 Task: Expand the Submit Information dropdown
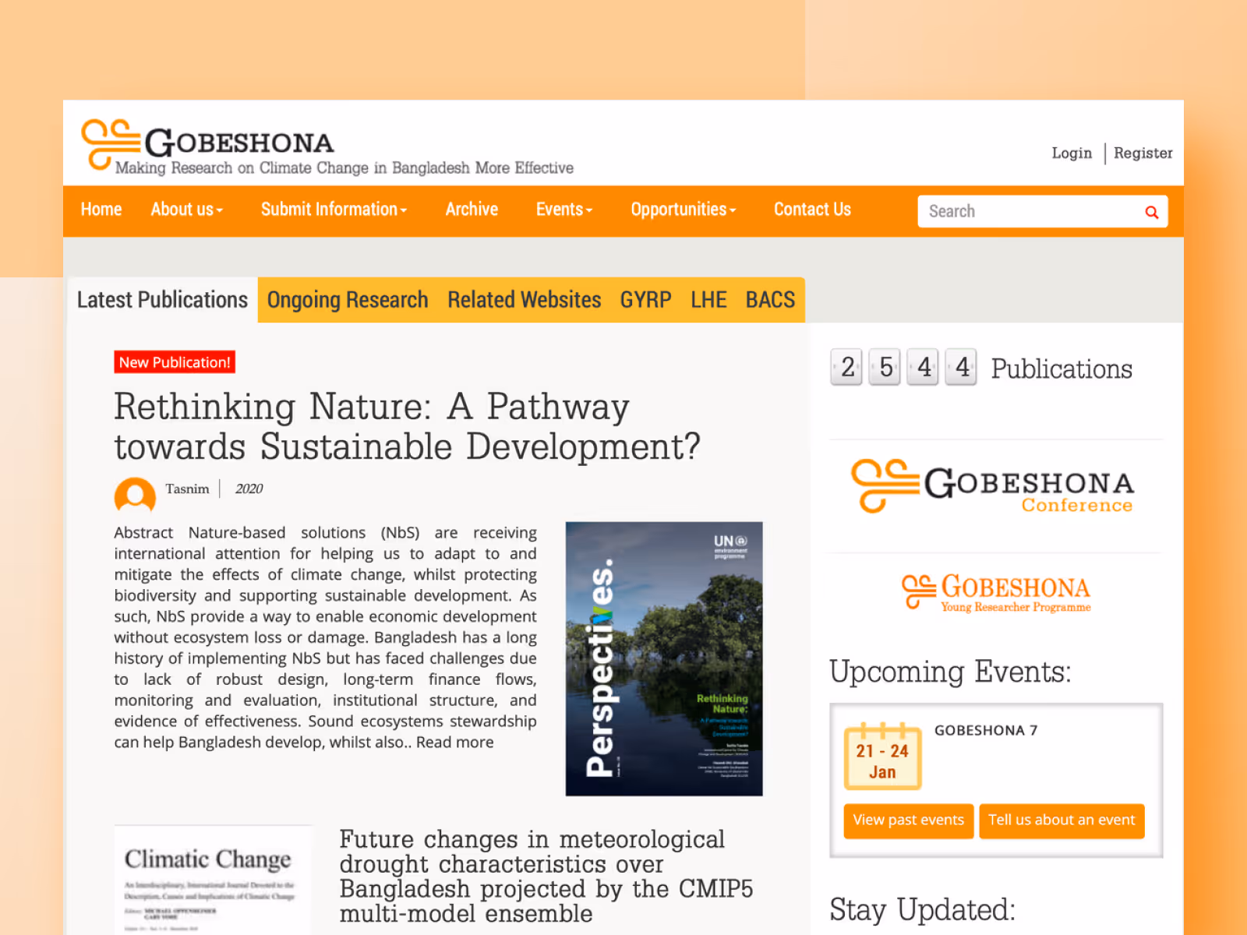(x=334, y=210)
